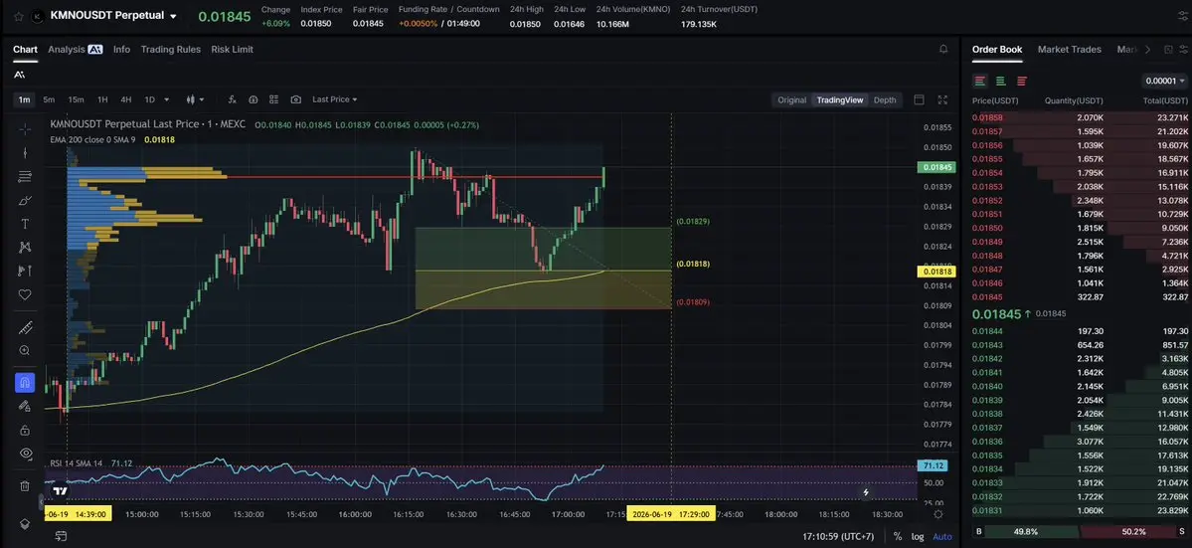Toggle log scale button
Viewport: 1192px width, 548px height.
[x=918, y=537]
